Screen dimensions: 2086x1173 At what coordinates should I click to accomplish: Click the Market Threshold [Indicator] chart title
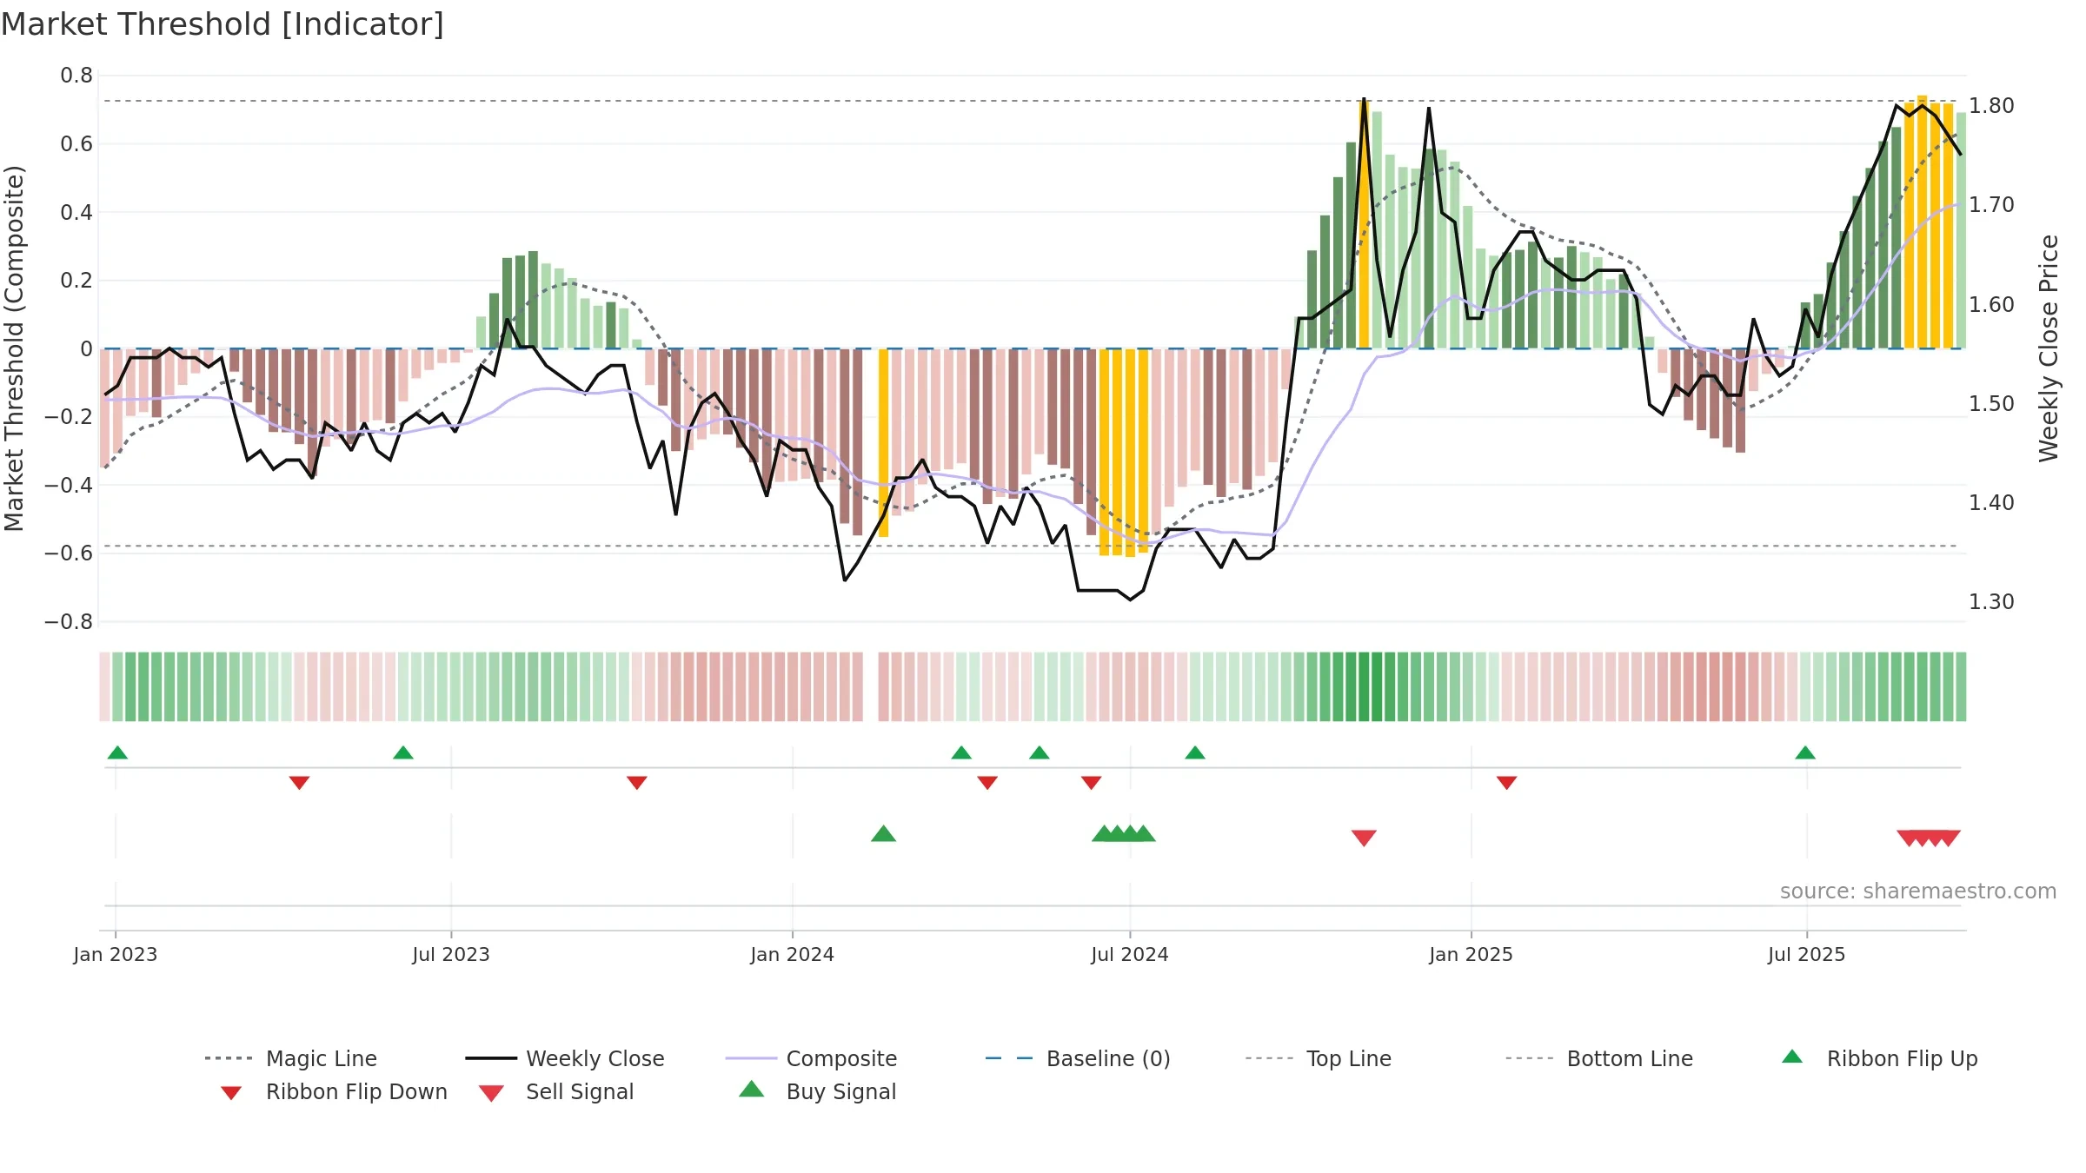[x=223, y=24]
